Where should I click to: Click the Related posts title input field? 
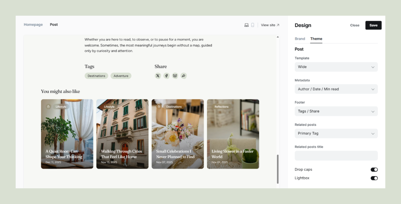tap(336, 156)
